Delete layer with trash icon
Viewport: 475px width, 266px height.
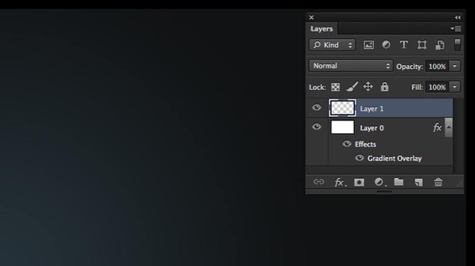pos(438,182)
